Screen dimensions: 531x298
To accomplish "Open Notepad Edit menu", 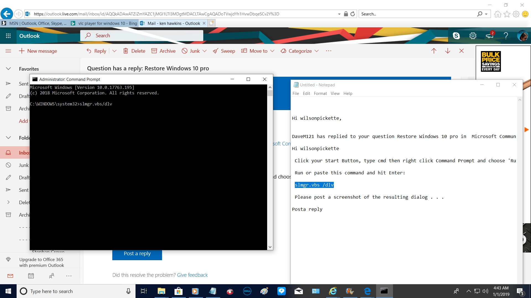I will pyautogui.click(x=306, y=93).
